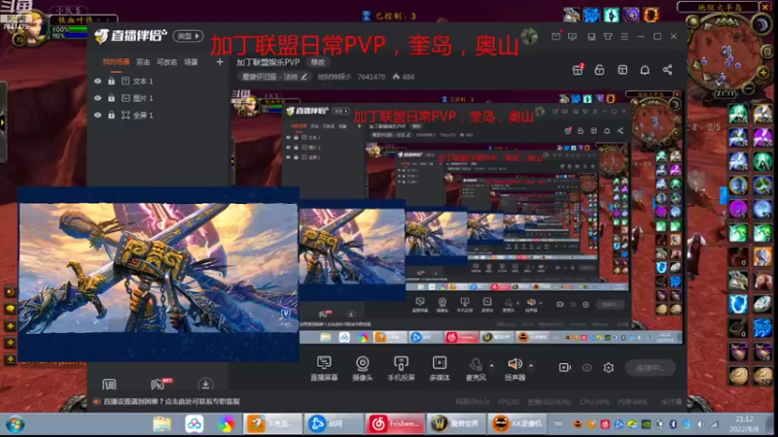
Task: Click the room ID 7641479
Action: tap(371, 77)
